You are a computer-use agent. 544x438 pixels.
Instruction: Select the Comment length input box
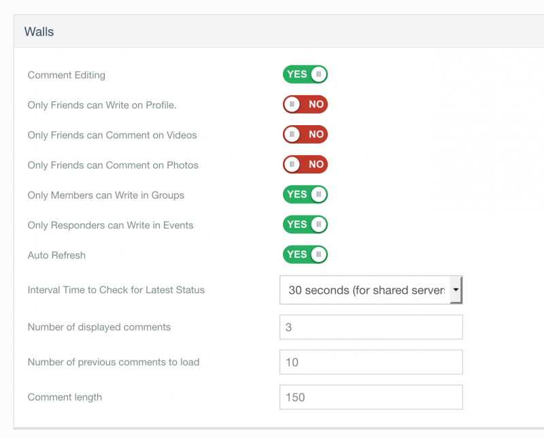point(371,397)
